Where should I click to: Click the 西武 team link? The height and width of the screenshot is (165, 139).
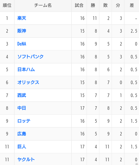[x=22, y=95]
